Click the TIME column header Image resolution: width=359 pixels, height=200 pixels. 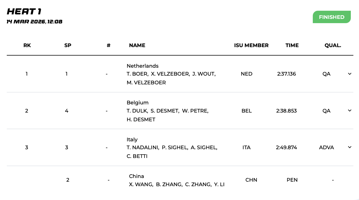pyautogui.click(x=292, y=45)
